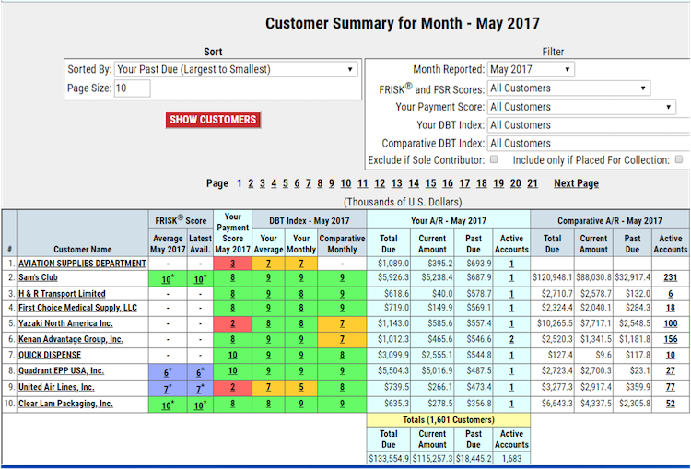Go to page 2 of results
The image size is (691, 469).
(251, 183)
